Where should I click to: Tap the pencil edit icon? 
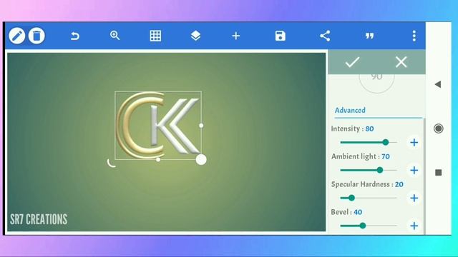[x=16, y=36]
